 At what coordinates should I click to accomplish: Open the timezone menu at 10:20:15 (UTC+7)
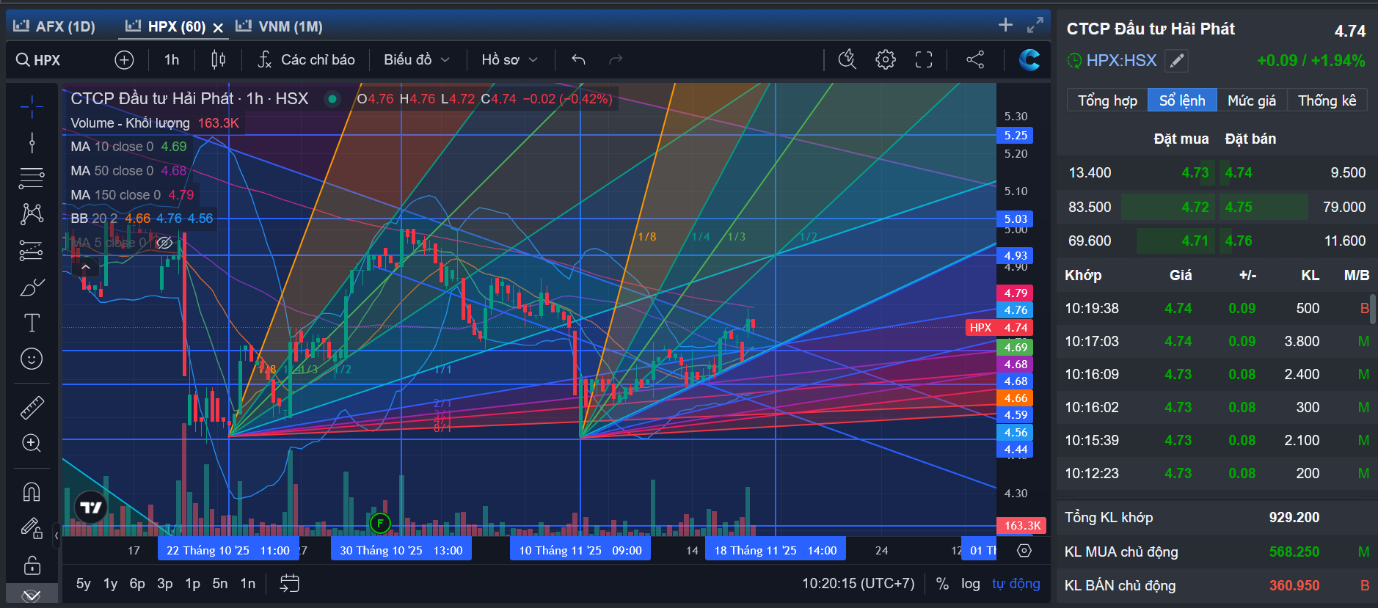(858, 584)
